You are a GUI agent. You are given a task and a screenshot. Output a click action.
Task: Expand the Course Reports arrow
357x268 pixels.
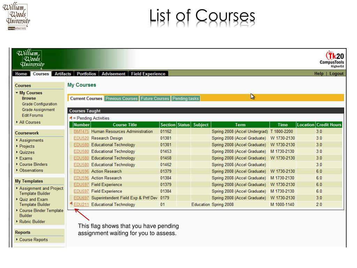[17, 239]
